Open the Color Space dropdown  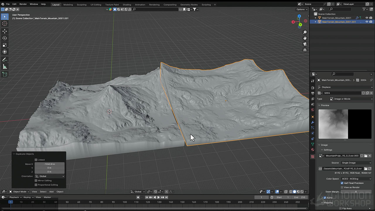(356, 179)
